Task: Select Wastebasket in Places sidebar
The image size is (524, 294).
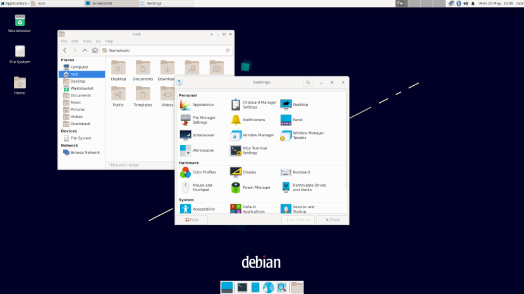Action: click(x=82, y=88)
